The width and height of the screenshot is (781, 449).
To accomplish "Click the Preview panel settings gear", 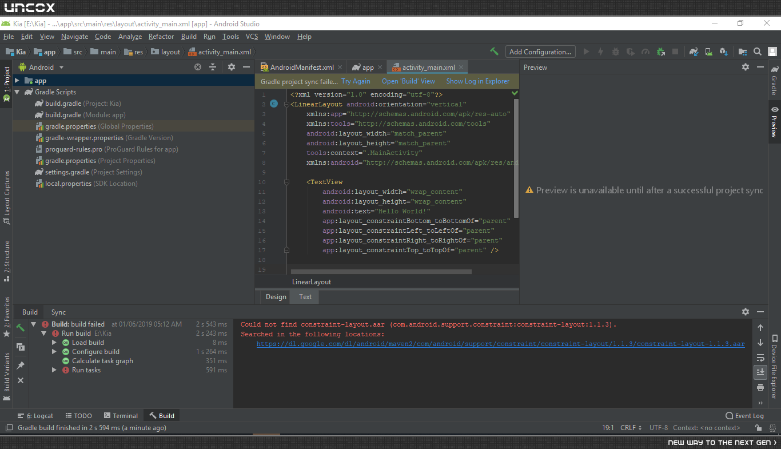I will click(746, 67).
